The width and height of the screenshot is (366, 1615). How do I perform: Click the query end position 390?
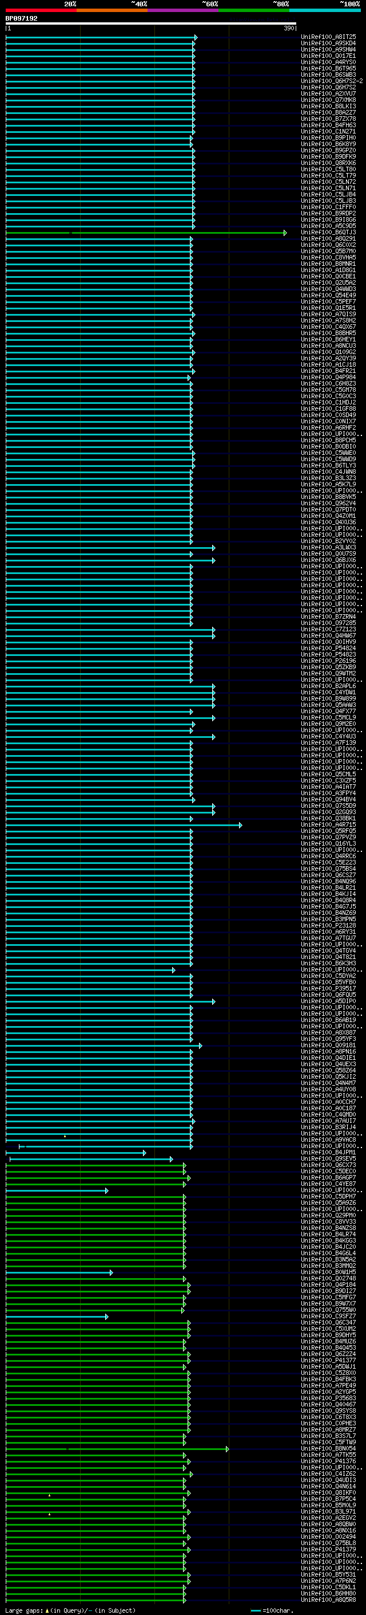pos(289,28)
